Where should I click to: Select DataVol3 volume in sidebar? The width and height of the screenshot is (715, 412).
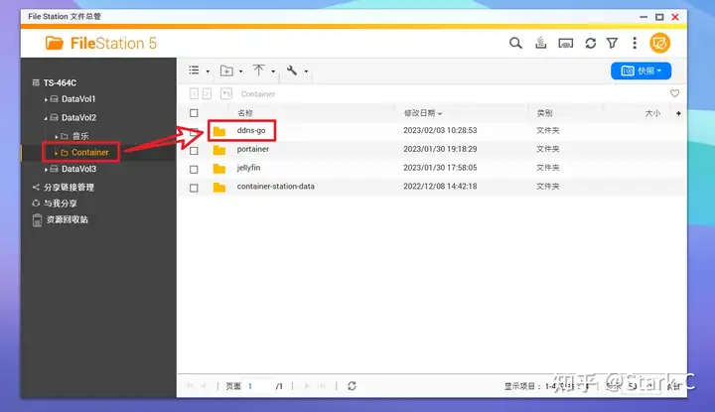click(x=78, y=169)
